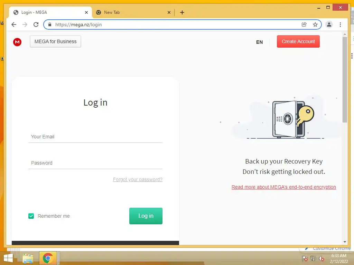Open the Chrome three-dot menu
Screen dimensions: 354x265
tap(340, 24)
